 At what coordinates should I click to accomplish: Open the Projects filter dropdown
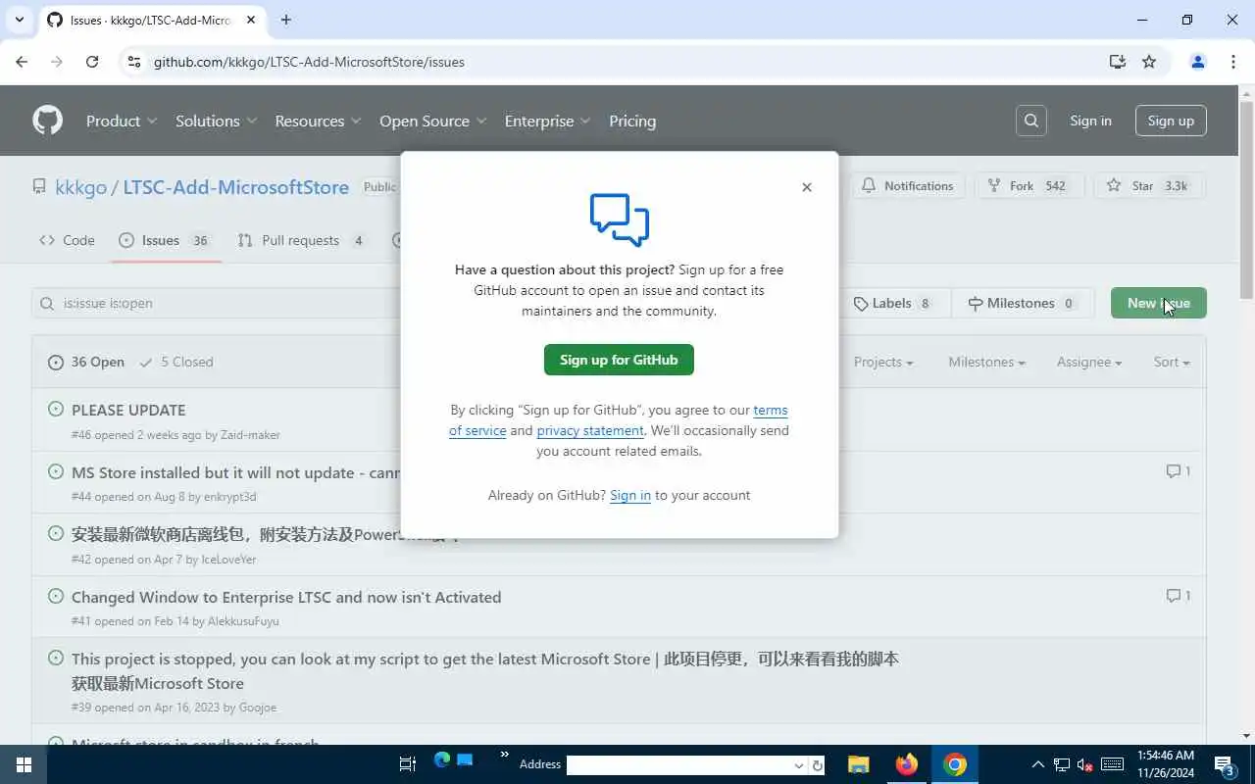click(x=883, y=362)
